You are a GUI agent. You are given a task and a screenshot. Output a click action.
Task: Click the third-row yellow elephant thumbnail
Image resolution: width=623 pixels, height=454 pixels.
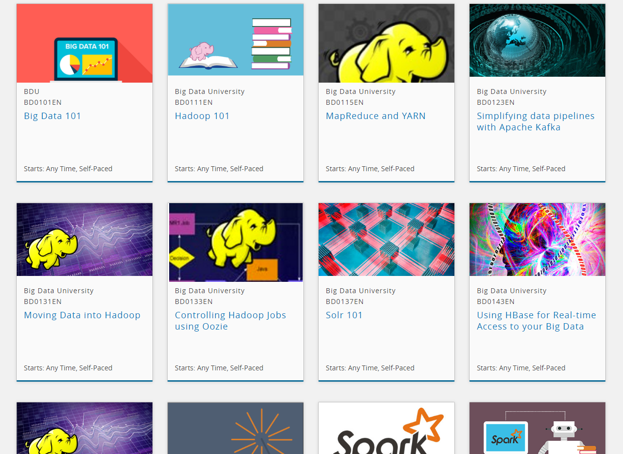click(85, 428)
